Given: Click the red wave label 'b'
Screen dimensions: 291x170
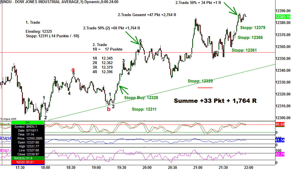Looking at the screenshot, I should click(109, 109).
